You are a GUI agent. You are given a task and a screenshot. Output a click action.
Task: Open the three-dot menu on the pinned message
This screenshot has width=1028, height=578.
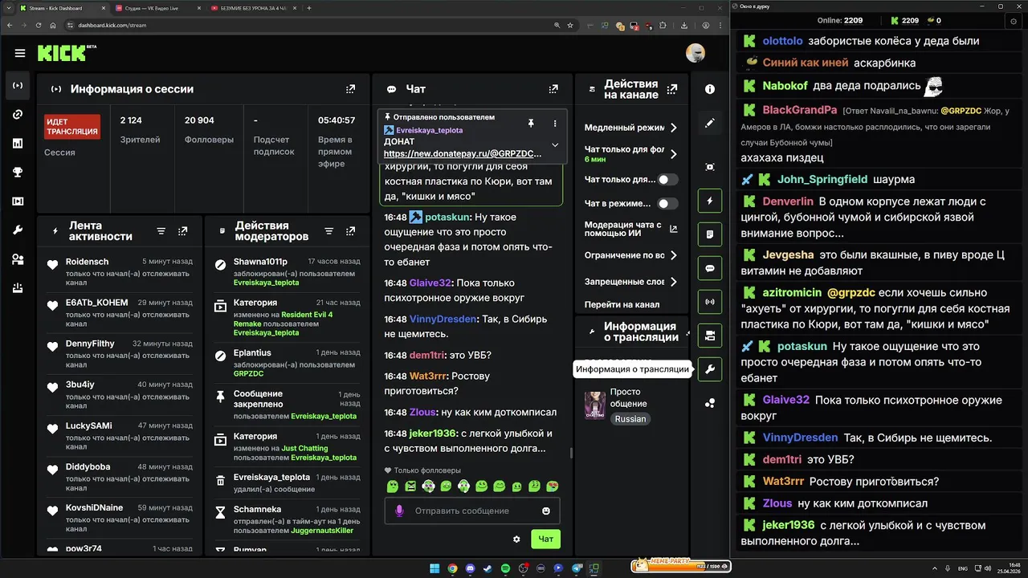click(x=555, y=123)
